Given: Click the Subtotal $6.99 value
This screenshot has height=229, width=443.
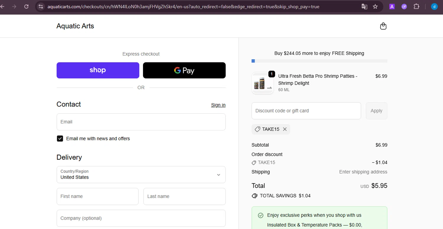Looking at the screenshot, I should click(381, 145).
